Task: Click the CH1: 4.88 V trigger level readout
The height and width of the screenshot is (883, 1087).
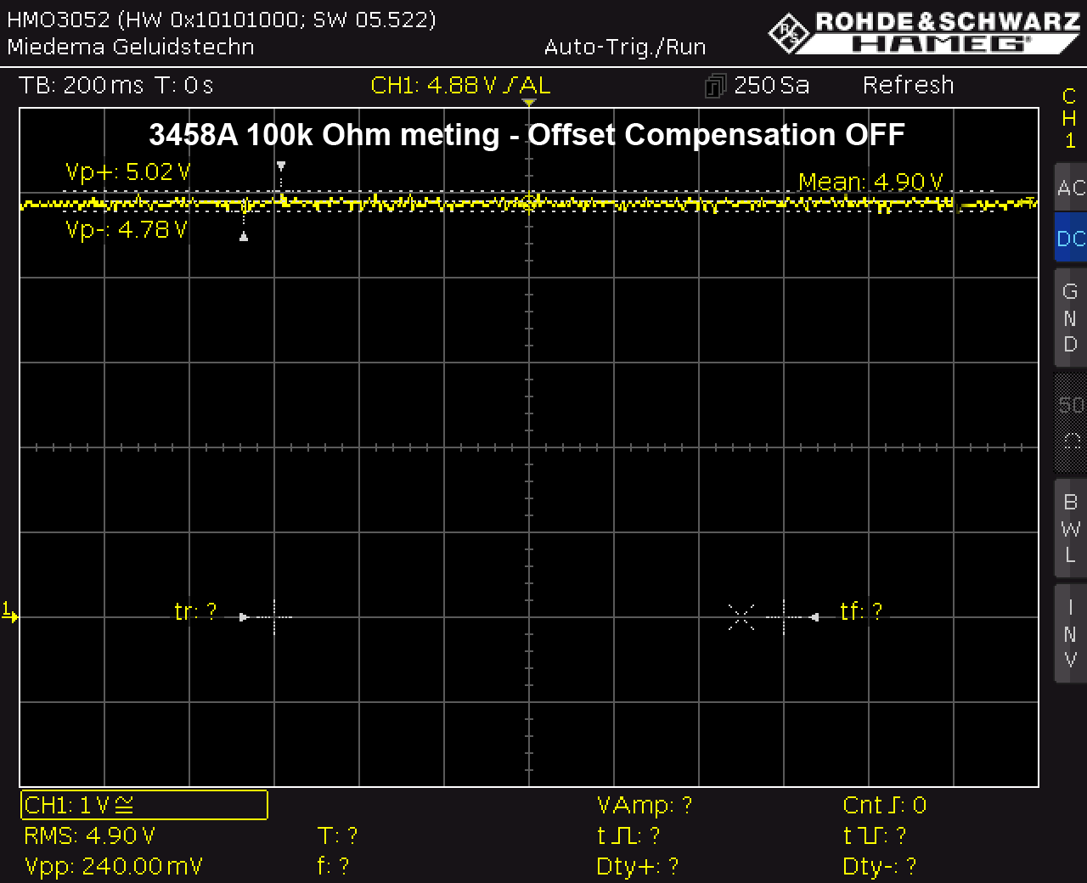Action: pos(461,86)
